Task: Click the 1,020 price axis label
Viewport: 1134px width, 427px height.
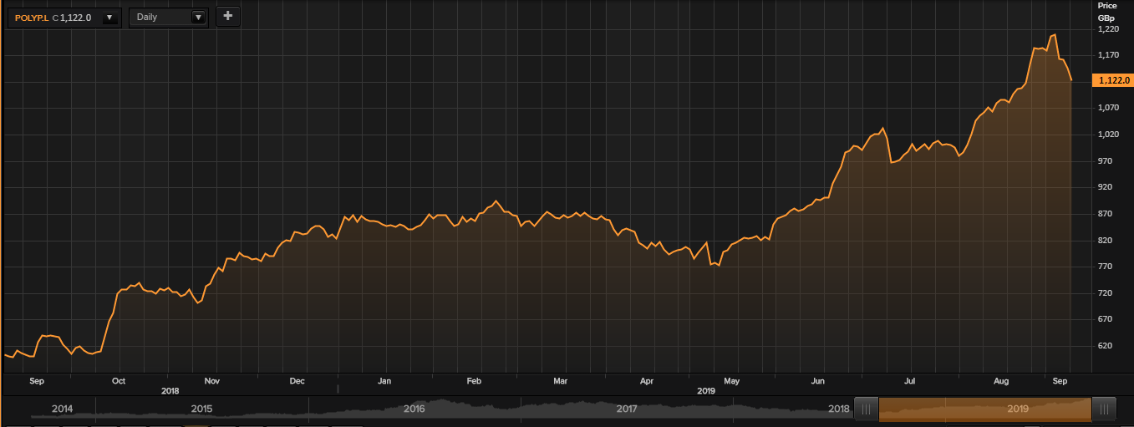Action: point(1108,134)
